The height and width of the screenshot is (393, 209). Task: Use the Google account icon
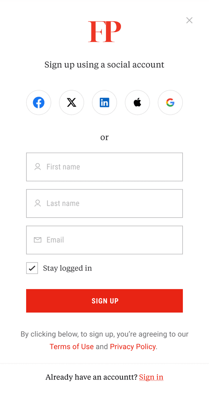click(170, 102)
